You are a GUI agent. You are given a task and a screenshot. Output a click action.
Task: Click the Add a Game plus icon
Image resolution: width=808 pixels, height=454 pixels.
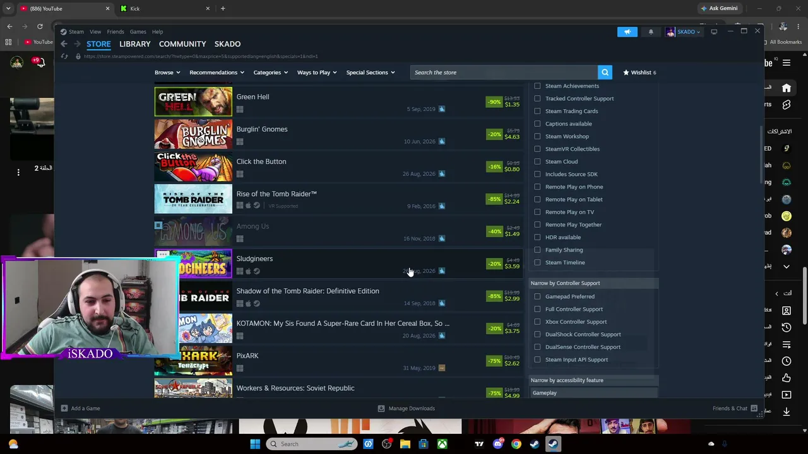[64, 409]
